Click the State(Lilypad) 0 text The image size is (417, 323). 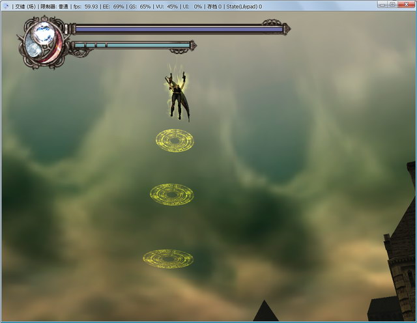point(244,7)
